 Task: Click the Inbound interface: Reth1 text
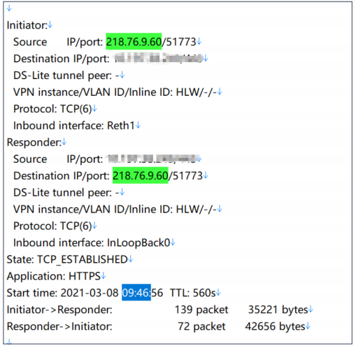[x=74, y=126]
